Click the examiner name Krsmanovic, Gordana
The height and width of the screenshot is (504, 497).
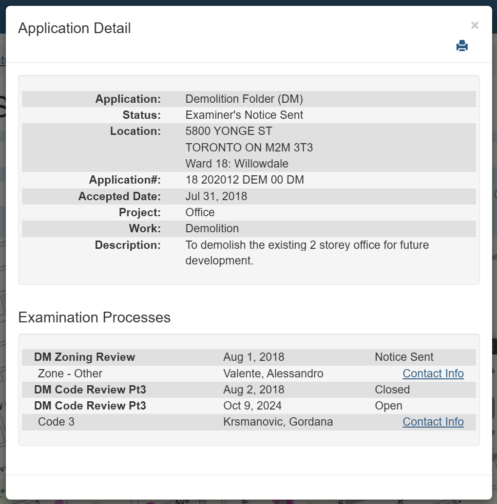[x=278, y=422]
